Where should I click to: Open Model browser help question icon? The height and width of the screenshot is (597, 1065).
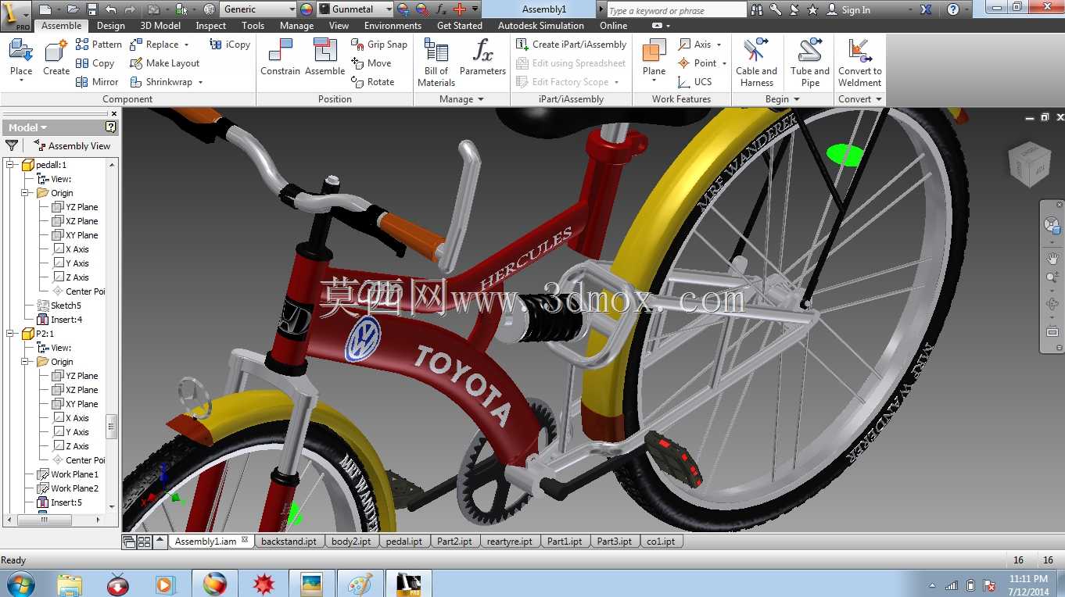pos(111,127)
